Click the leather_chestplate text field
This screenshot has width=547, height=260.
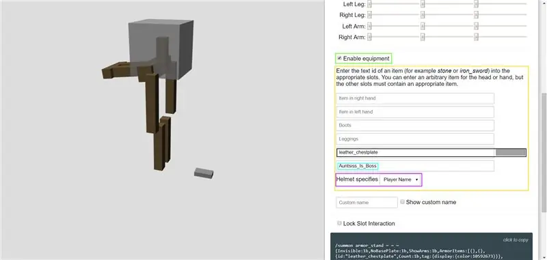click(416, 152)
